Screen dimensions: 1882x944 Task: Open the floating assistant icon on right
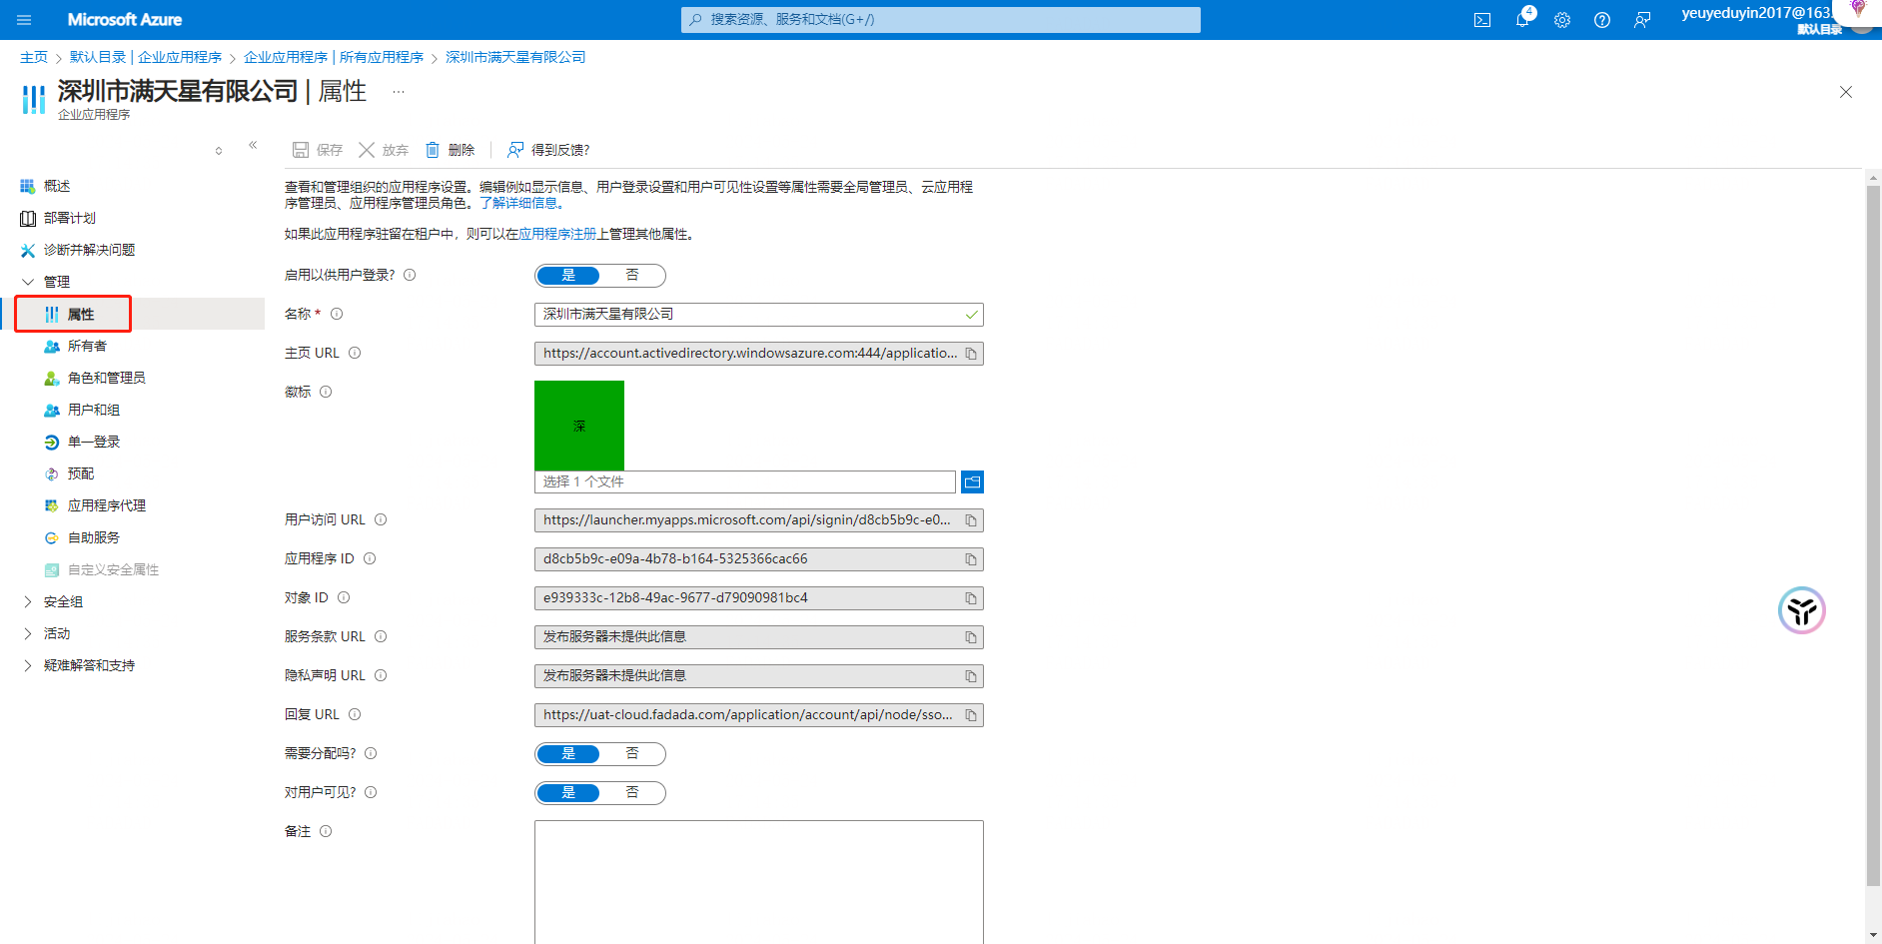1802,610
